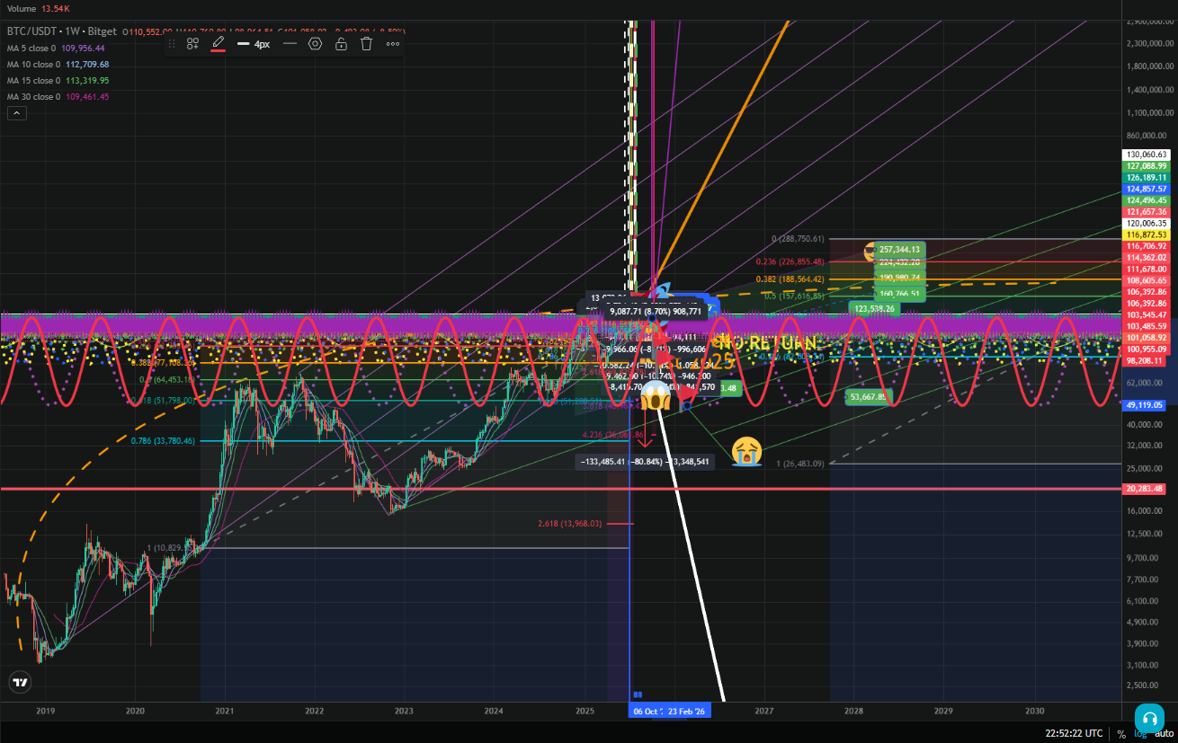Click the 23 Feb '26 date marker

[688, 711]
